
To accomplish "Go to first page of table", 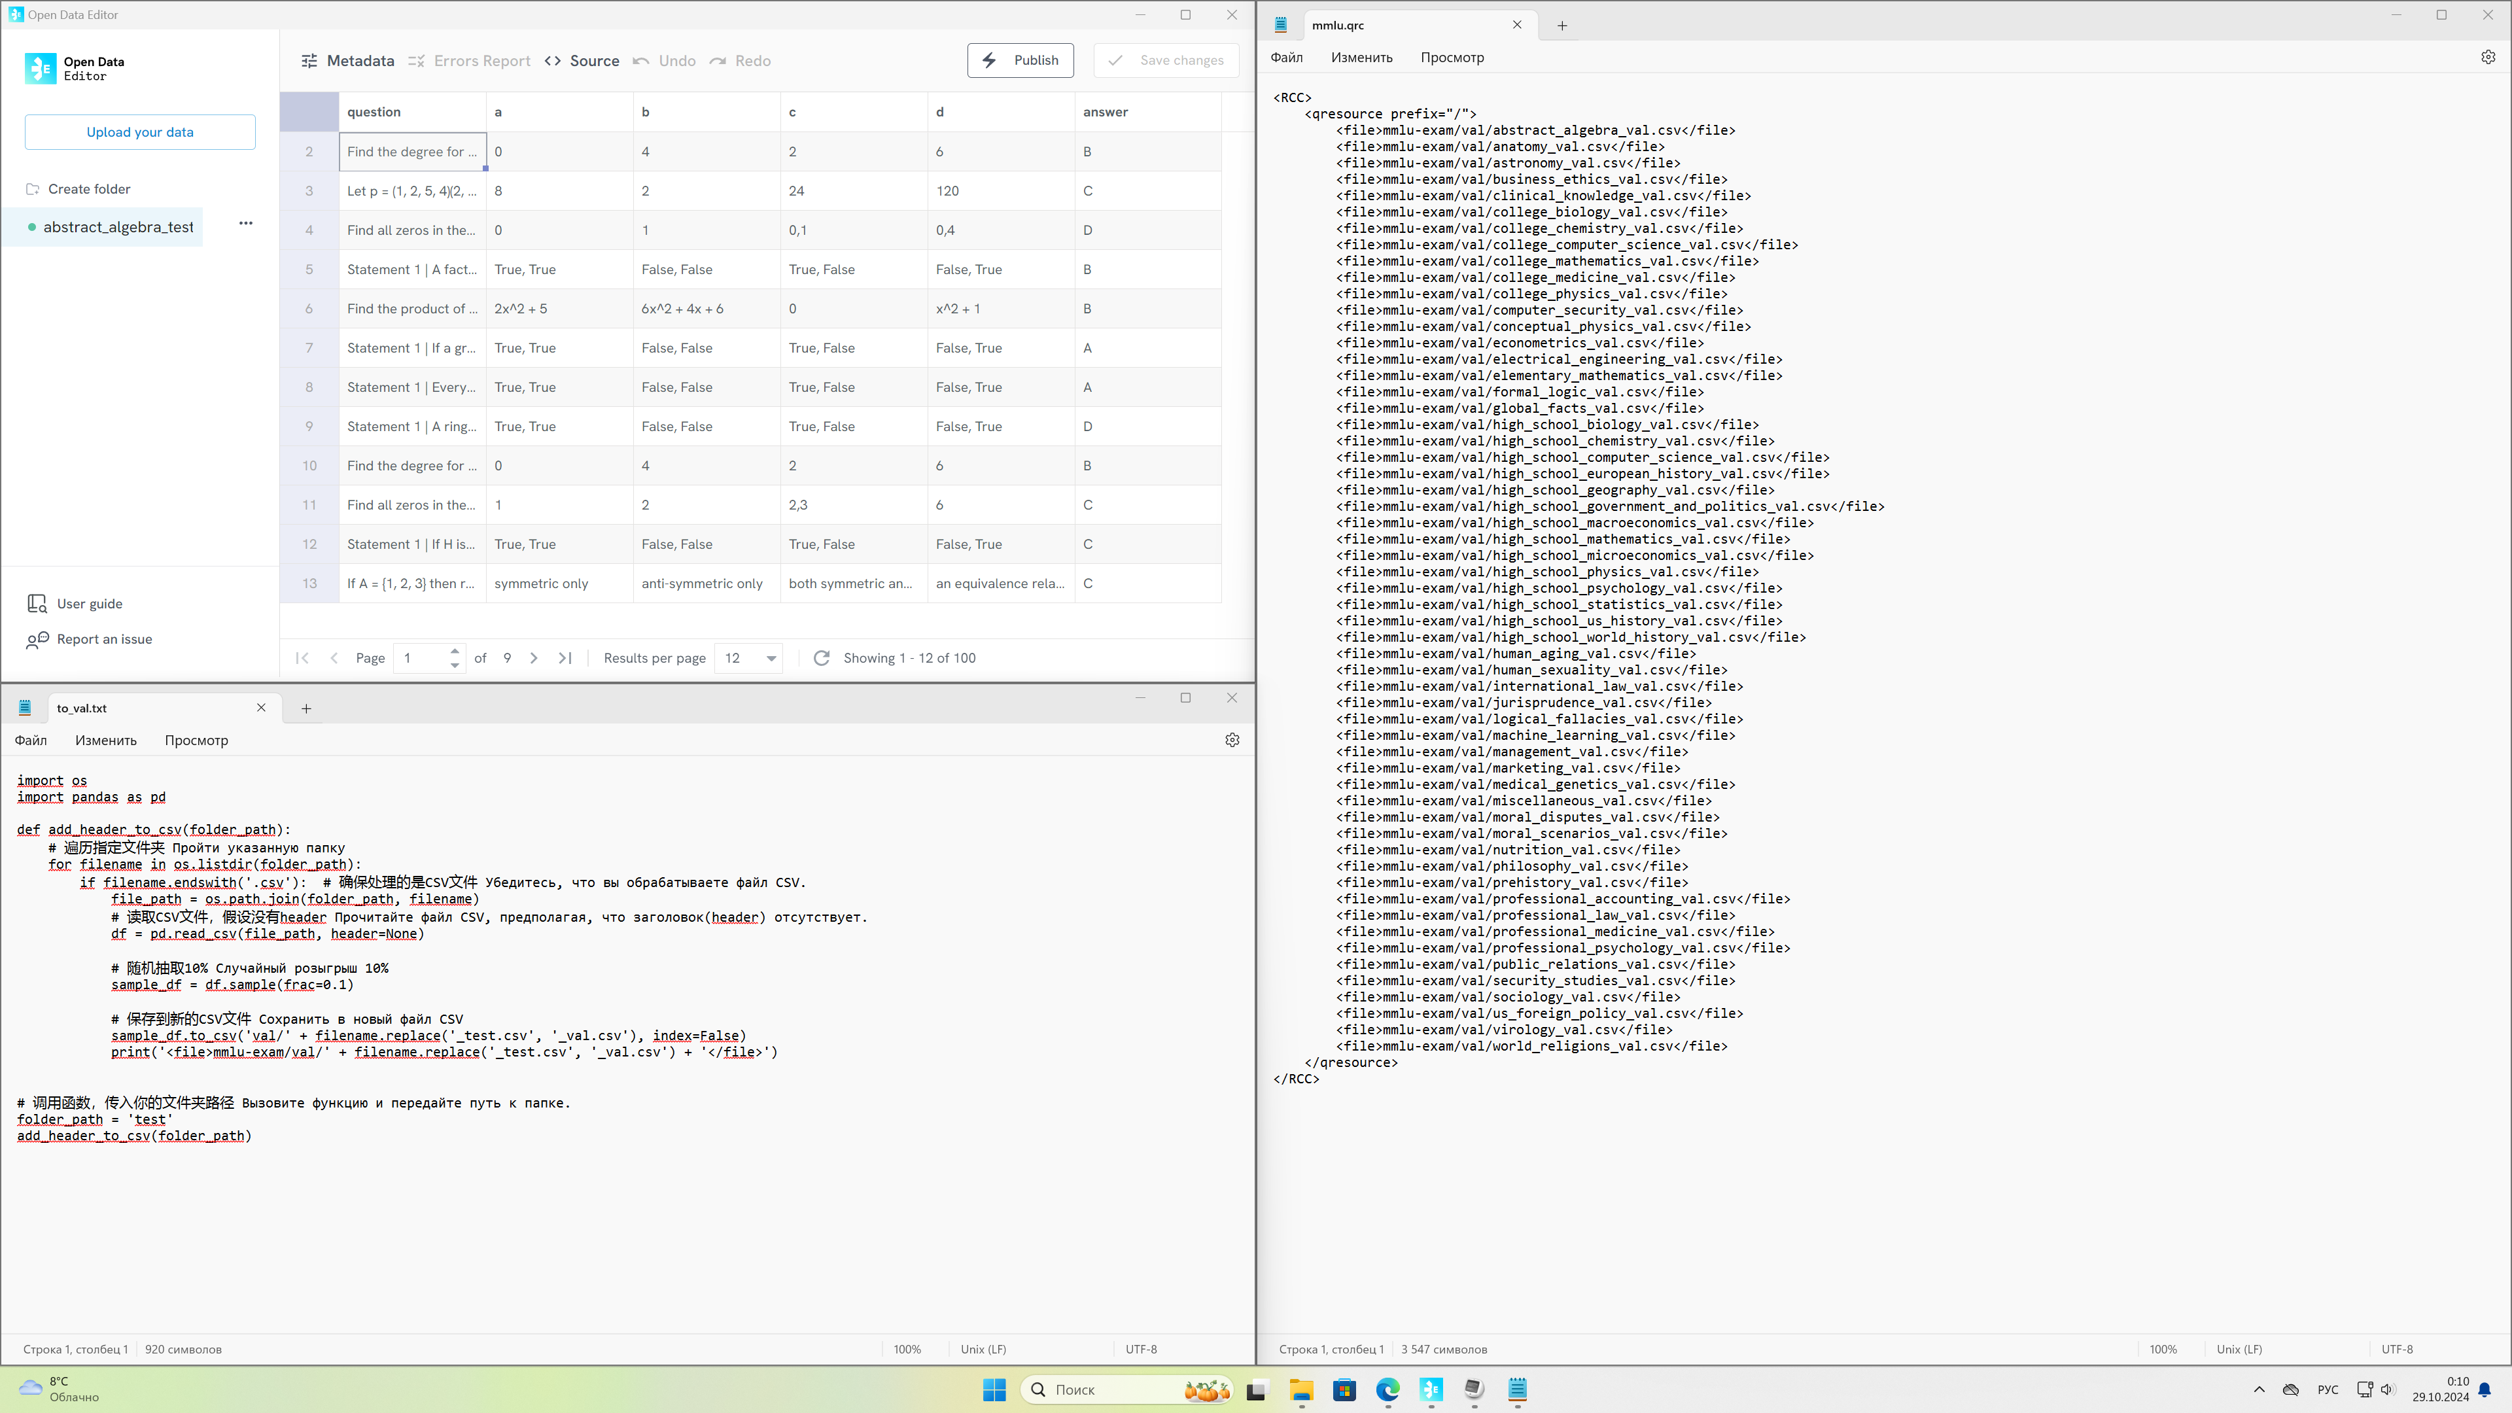I will [x=302, y=658].
